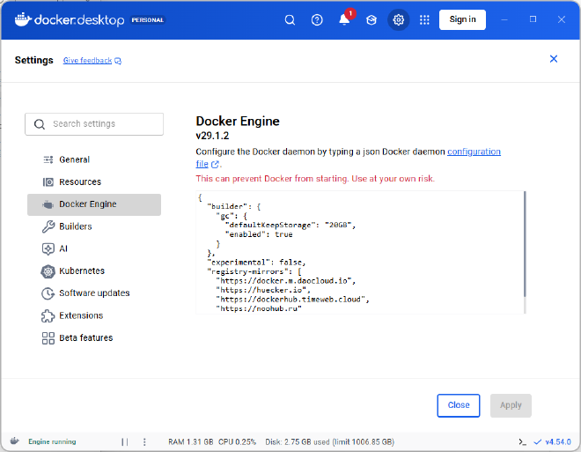Viewport: 581px width, 452px height.
Task: Open the Resources settings section
Action: (x=79, y=182)
